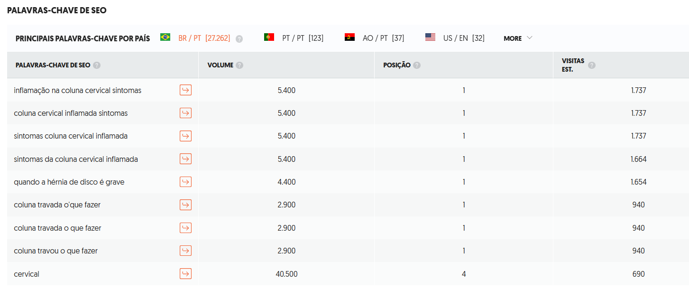This screenshot has width=689, height=290.
Task: Select the BR / PT country tab
Action: [x=195, y=38]
